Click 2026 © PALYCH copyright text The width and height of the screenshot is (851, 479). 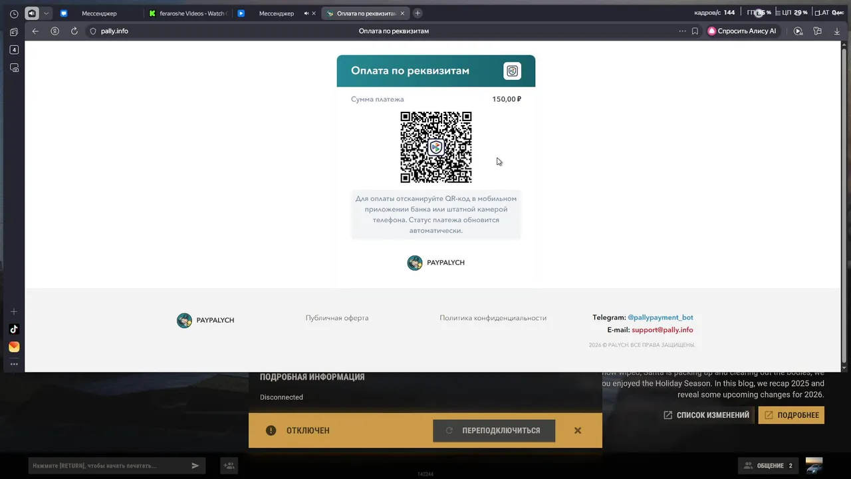click(642, 345)
